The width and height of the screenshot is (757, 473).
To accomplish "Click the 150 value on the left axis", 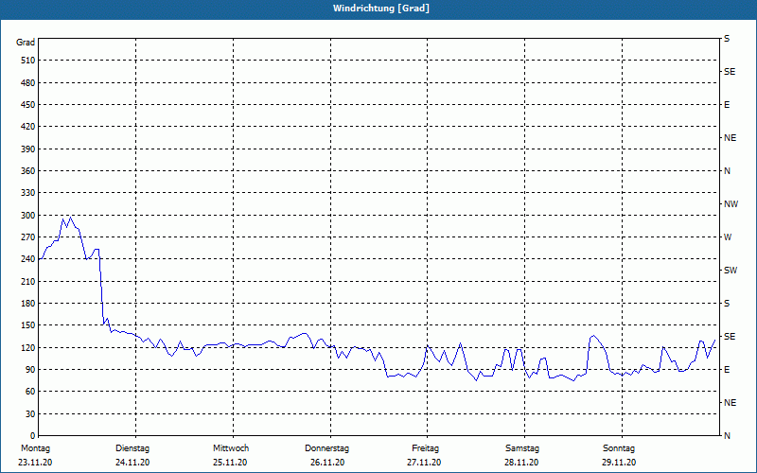I will (28, 324).
